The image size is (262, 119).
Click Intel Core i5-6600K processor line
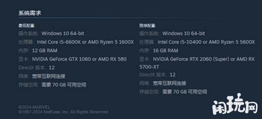76,42
